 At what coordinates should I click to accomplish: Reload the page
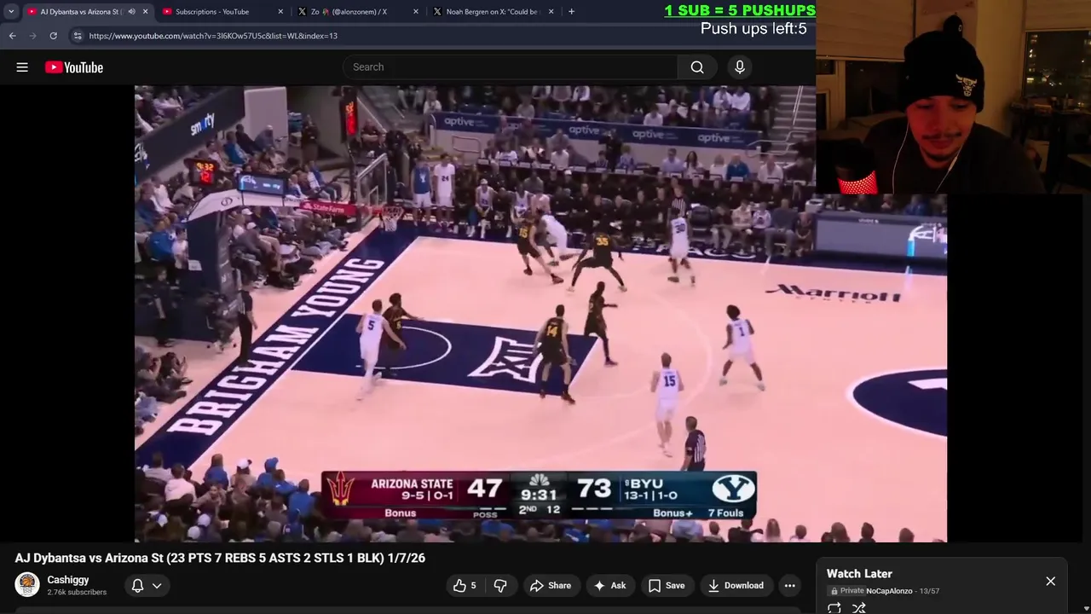click(x=53, y=36)
